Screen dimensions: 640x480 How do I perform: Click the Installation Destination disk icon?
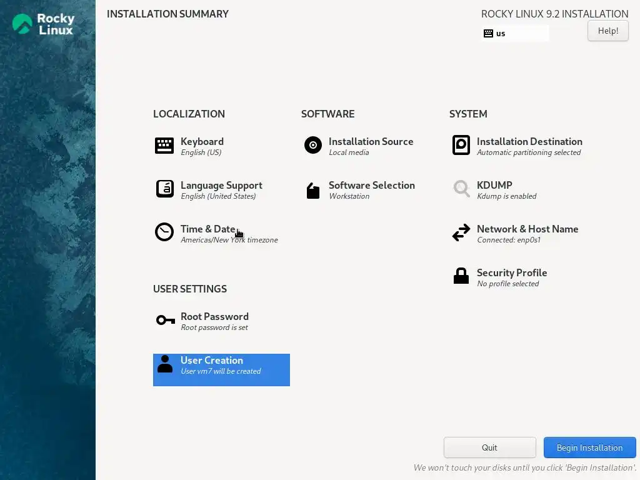461,145
